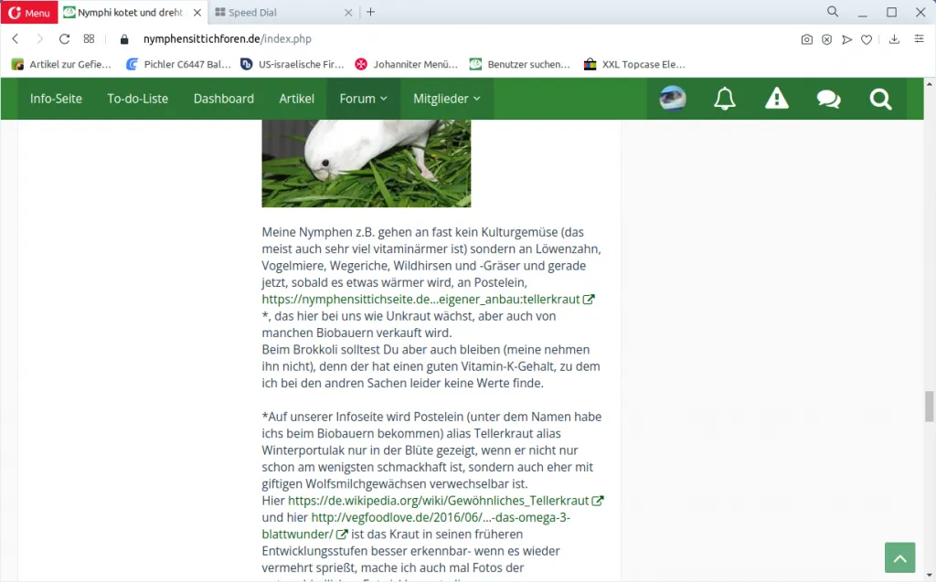Open the forum search magnifier icon
The width and height of the screenshot is (936, 582).
tap(880, 99)
